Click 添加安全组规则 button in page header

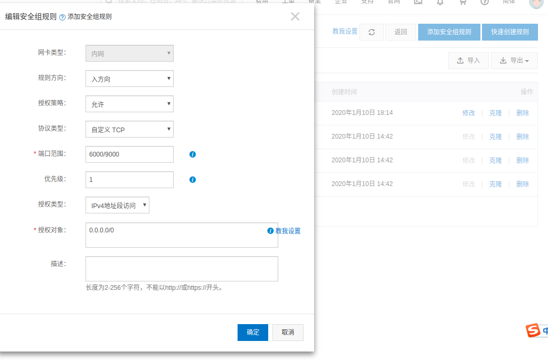(449, 32)
